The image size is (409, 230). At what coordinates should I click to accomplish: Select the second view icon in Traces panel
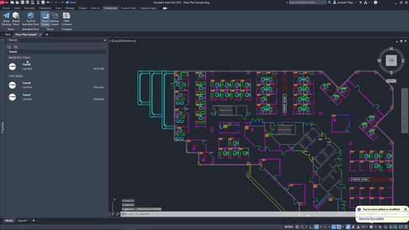(15, 47)
